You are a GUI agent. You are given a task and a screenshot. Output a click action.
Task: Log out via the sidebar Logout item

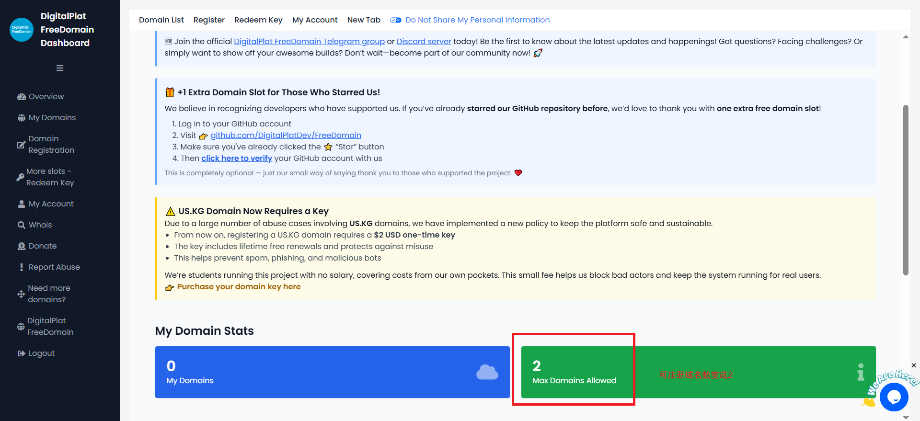point(41,353)
